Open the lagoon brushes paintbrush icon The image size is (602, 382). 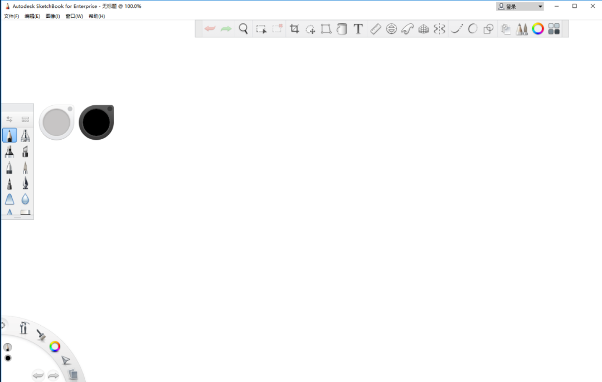[41, 335]
